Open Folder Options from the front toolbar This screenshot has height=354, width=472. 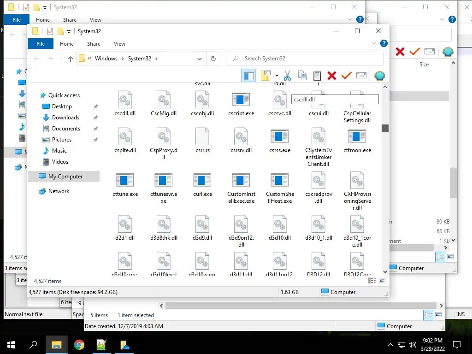click(x=265, y=76)
